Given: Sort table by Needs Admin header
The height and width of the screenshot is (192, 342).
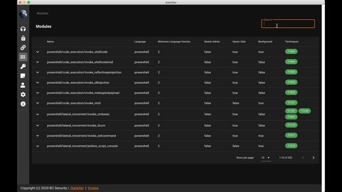Looking at the screenshot, I should [x=212, y=42].
